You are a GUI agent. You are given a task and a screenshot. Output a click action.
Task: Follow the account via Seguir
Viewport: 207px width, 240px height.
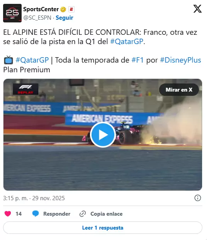coord(64,18)
